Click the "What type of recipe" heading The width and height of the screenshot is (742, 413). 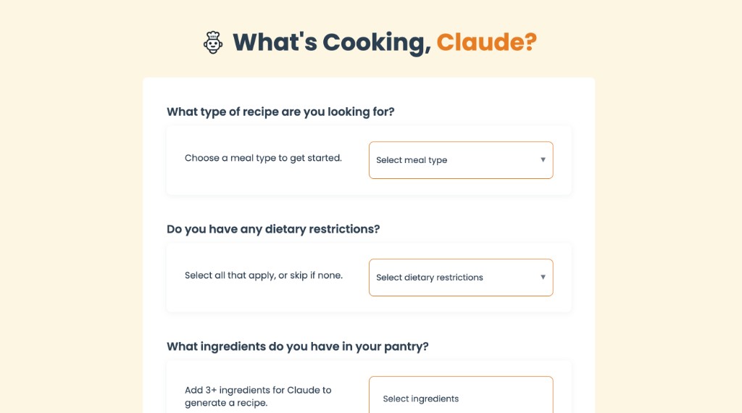click(x=280, y=112)
